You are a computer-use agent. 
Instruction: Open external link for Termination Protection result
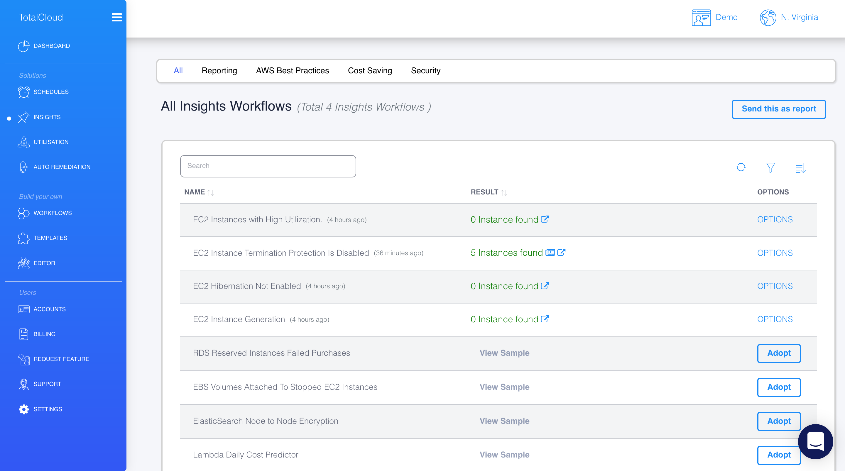tap(561, 252)
